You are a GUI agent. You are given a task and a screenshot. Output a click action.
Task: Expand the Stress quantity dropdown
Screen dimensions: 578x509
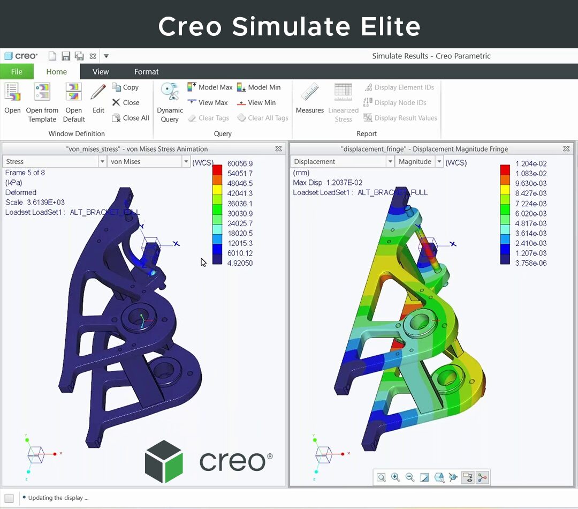[102, 162]
